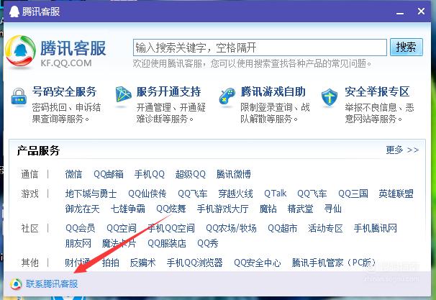
Task: Open the 魔钻 link
Action: click(268, 209)
